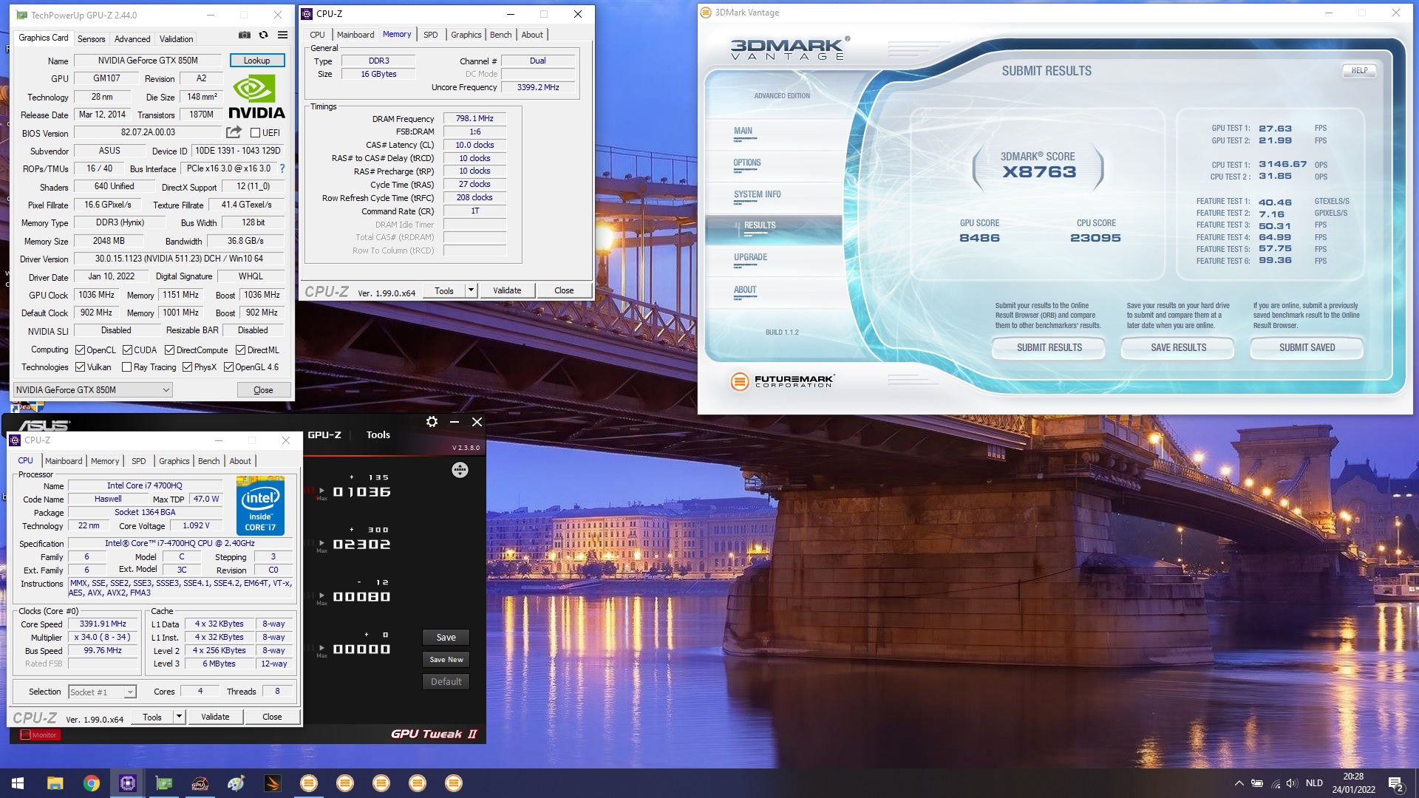The image size is (1419, 798).
Task: Toggle DirectML checkbox
Action: point(240,350)
